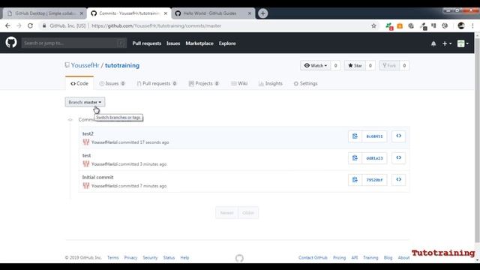The height and width of the screenshot is (270, 480).
Task: Click the YoussefHarizi avatar on Initial commit
Action: 86,186
